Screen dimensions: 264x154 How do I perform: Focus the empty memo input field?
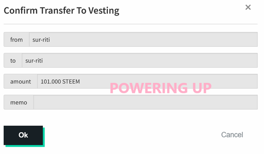(146, 102)
